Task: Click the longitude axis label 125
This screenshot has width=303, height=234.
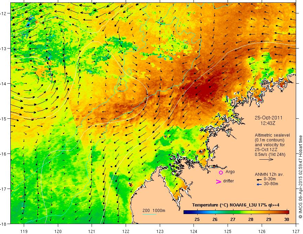Action: coord(228,231)
